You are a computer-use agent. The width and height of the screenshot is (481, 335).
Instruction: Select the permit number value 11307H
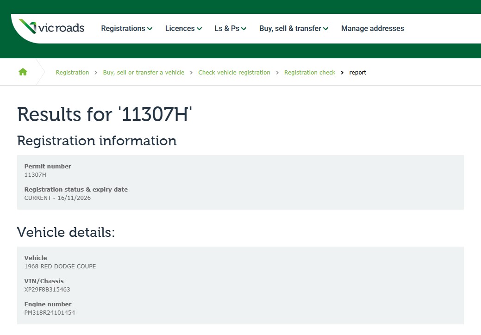tap(35, 175)
